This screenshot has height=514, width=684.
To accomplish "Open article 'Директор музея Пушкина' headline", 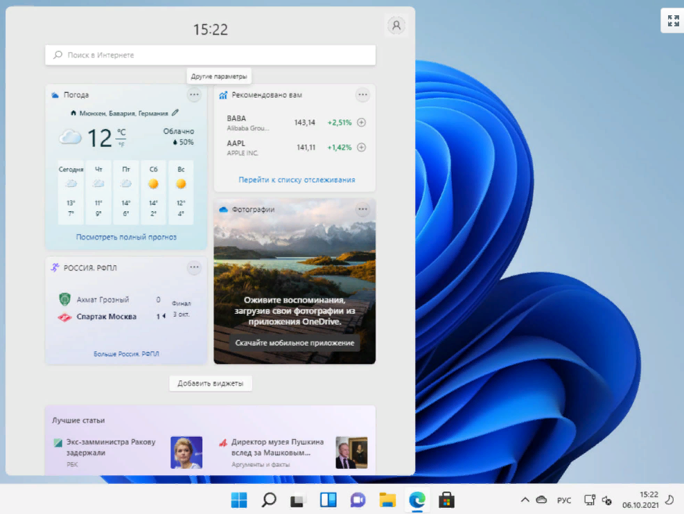I will pyautogui.click(x=277, y=447).
